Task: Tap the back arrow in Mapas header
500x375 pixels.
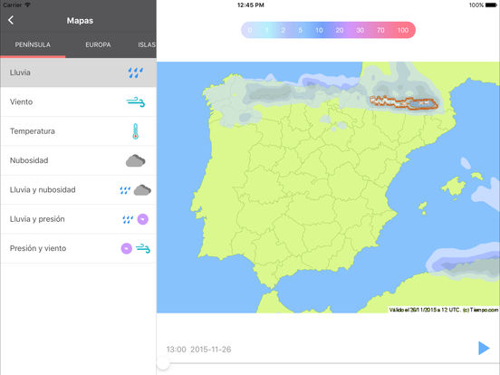Action: (11, 21)
